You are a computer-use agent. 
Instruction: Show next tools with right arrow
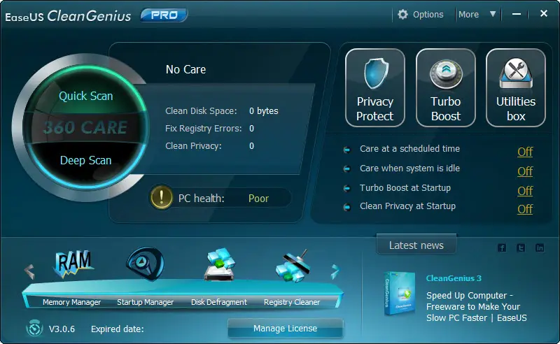pyautogui.click(x=335, y=271)
